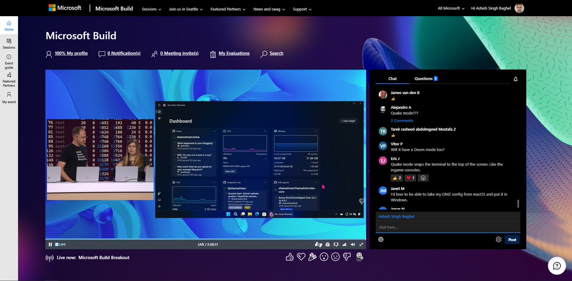The image size is (572, 281).
Task: Click Vitor P's VP avatar
Action: (x=383, y=146)
